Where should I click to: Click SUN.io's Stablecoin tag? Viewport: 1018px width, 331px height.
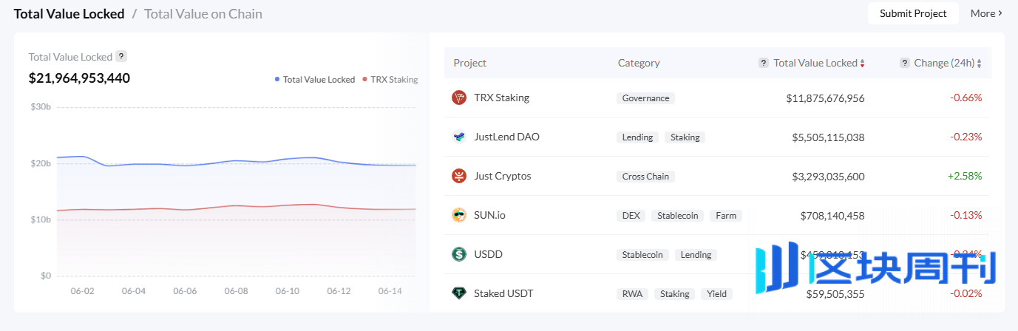pyautogui.click(x=678, y=216)
